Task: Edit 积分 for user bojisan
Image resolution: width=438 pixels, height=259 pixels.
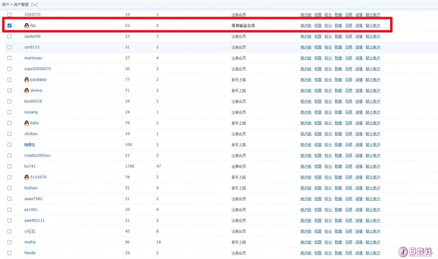Action: point(328,188)
